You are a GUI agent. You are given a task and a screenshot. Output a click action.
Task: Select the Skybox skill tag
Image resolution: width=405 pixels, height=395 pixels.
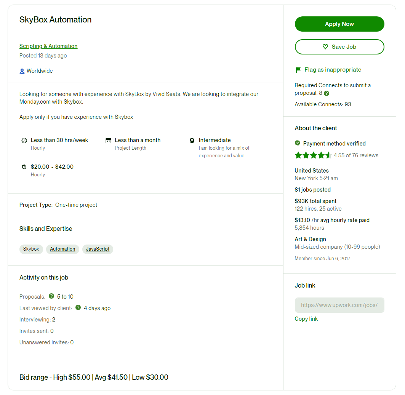31,249
